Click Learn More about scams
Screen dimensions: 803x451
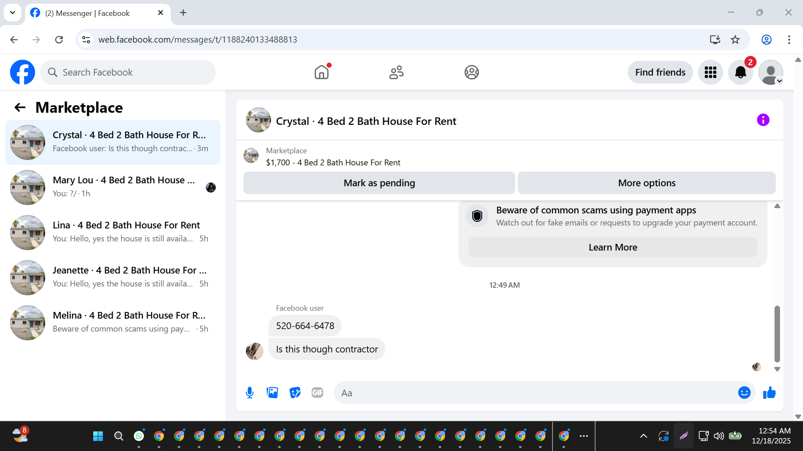tap(613, 247)
